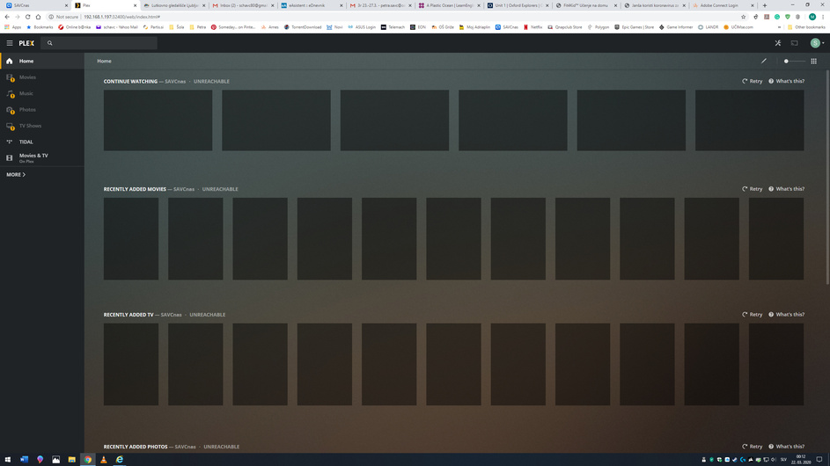Open the Šola bookmarks folder
This screenshot has height=466, width=830.
[x=177, y=27]
